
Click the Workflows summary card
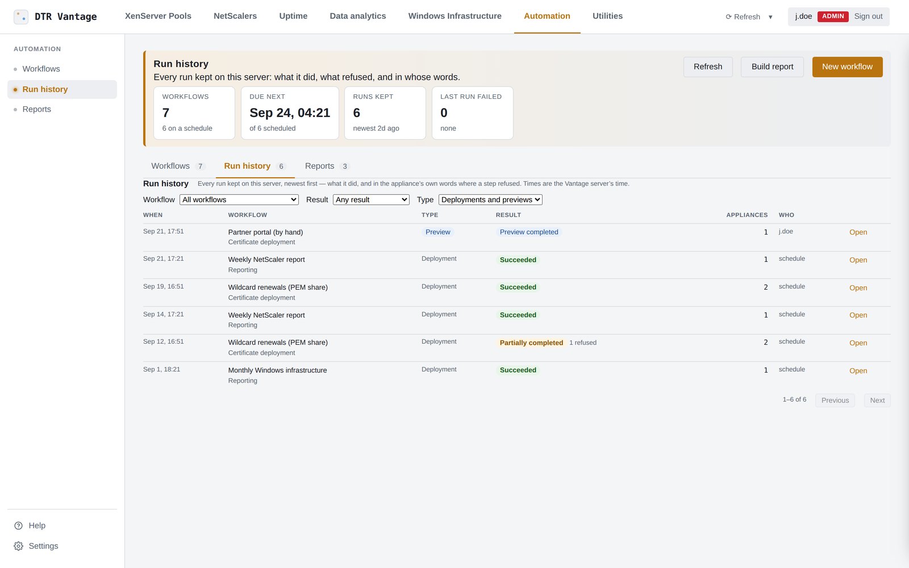(x=194, y=113)
